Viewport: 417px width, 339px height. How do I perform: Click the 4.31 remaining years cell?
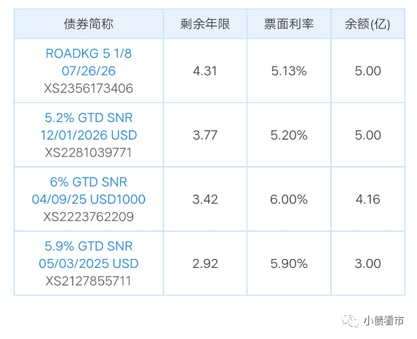point(205,71)
